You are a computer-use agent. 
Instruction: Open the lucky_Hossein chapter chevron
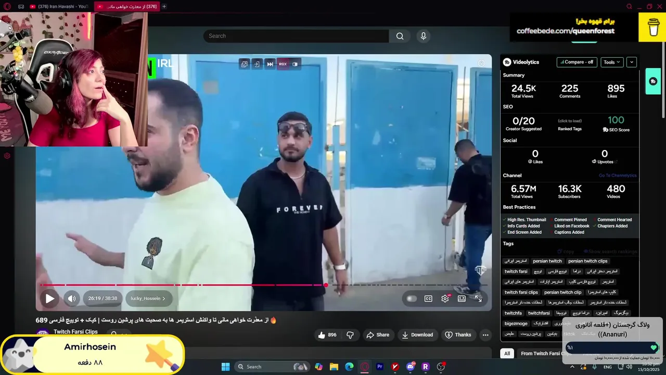pos(163,298)
